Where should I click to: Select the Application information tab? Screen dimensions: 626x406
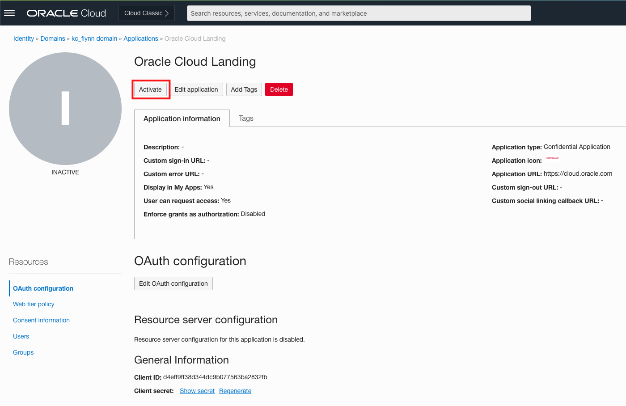pos(182,118)
